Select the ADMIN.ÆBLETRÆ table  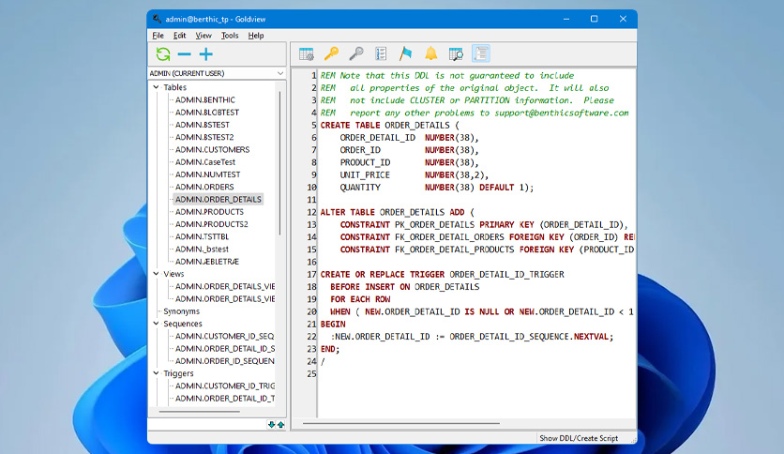207,262
